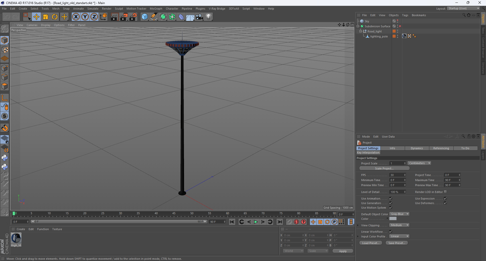486x261 pixels.
Task: Toggle Use Expression checkbox
Action: (x=445, y=199)
